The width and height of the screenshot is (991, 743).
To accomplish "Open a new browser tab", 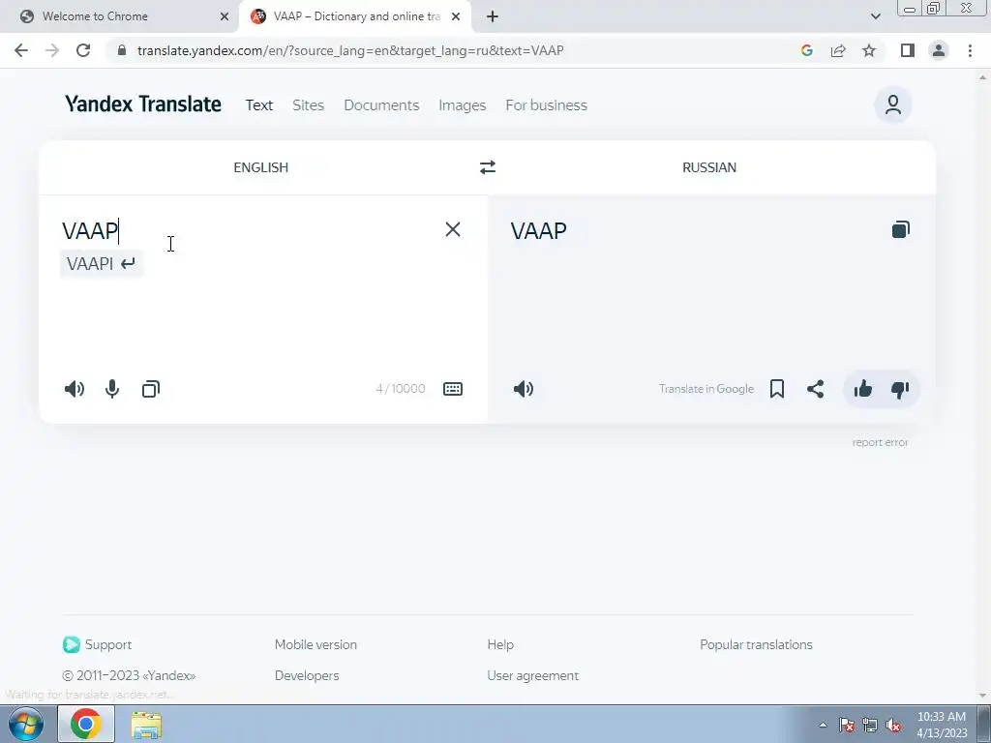I will pyautogui.click(x=493, y=16).
